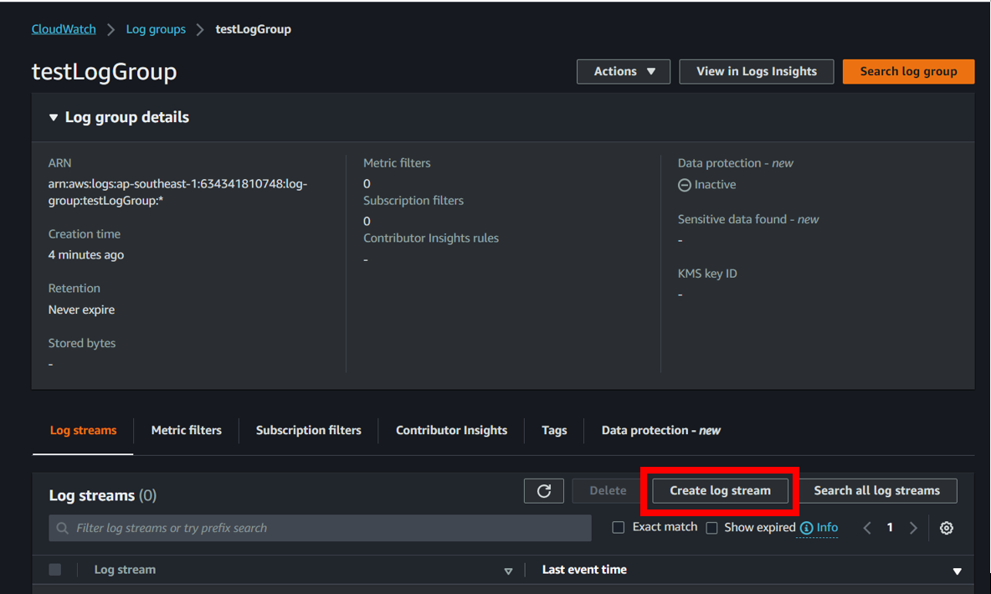This screenshot has height=594, width=991.
Task: Click the Metric filters label in details
Action: [x=396, y=163]
